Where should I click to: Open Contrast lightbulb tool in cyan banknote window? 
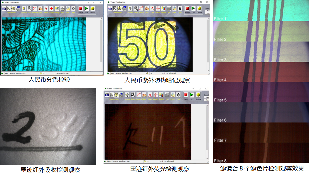point(24,8)
